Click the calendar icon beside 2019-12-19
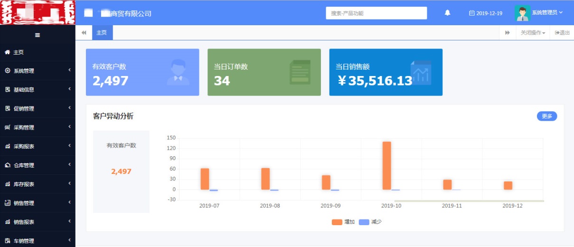 pyautogui.click(x=471, y=13)
